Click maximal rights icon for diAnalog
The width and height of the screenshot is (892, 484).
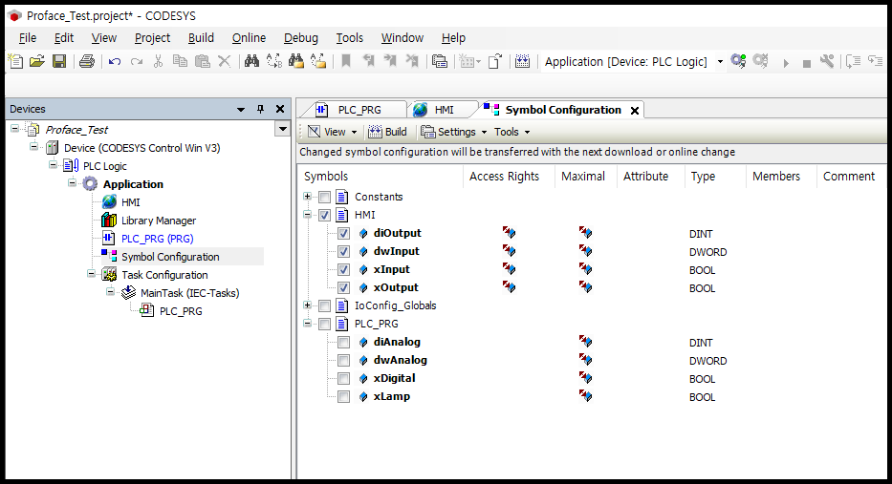(585, 342)
